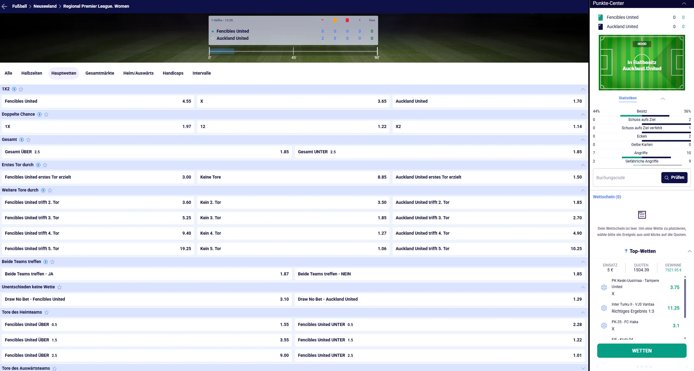This screenshot has width=694, height=371.
Task: Click Fußball breadcrumb link
Action: (19, 6)
